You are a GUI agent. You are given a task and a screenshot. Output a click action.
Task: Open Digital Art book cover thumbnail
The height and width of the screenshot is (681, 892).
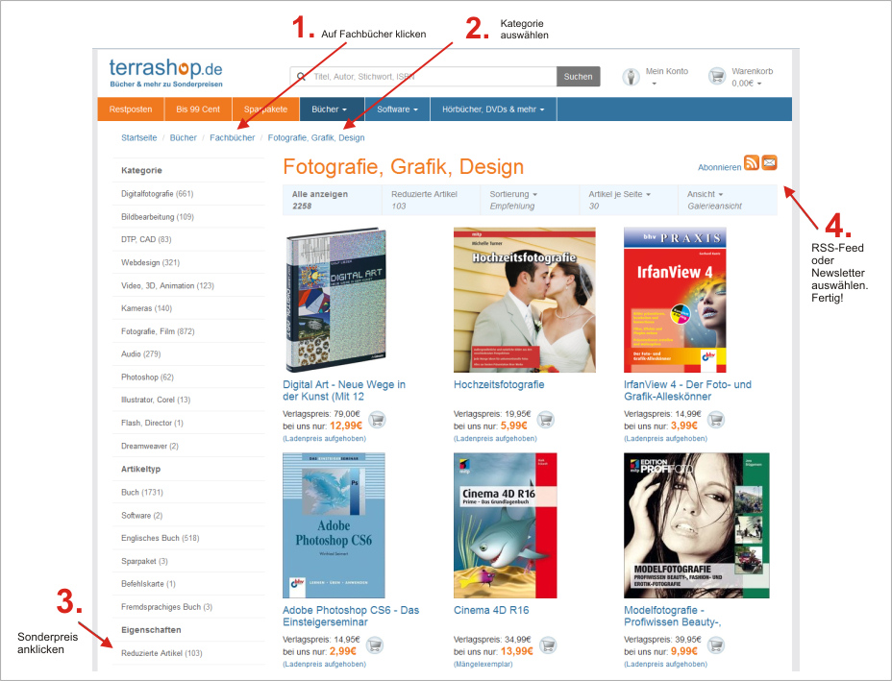335,301
